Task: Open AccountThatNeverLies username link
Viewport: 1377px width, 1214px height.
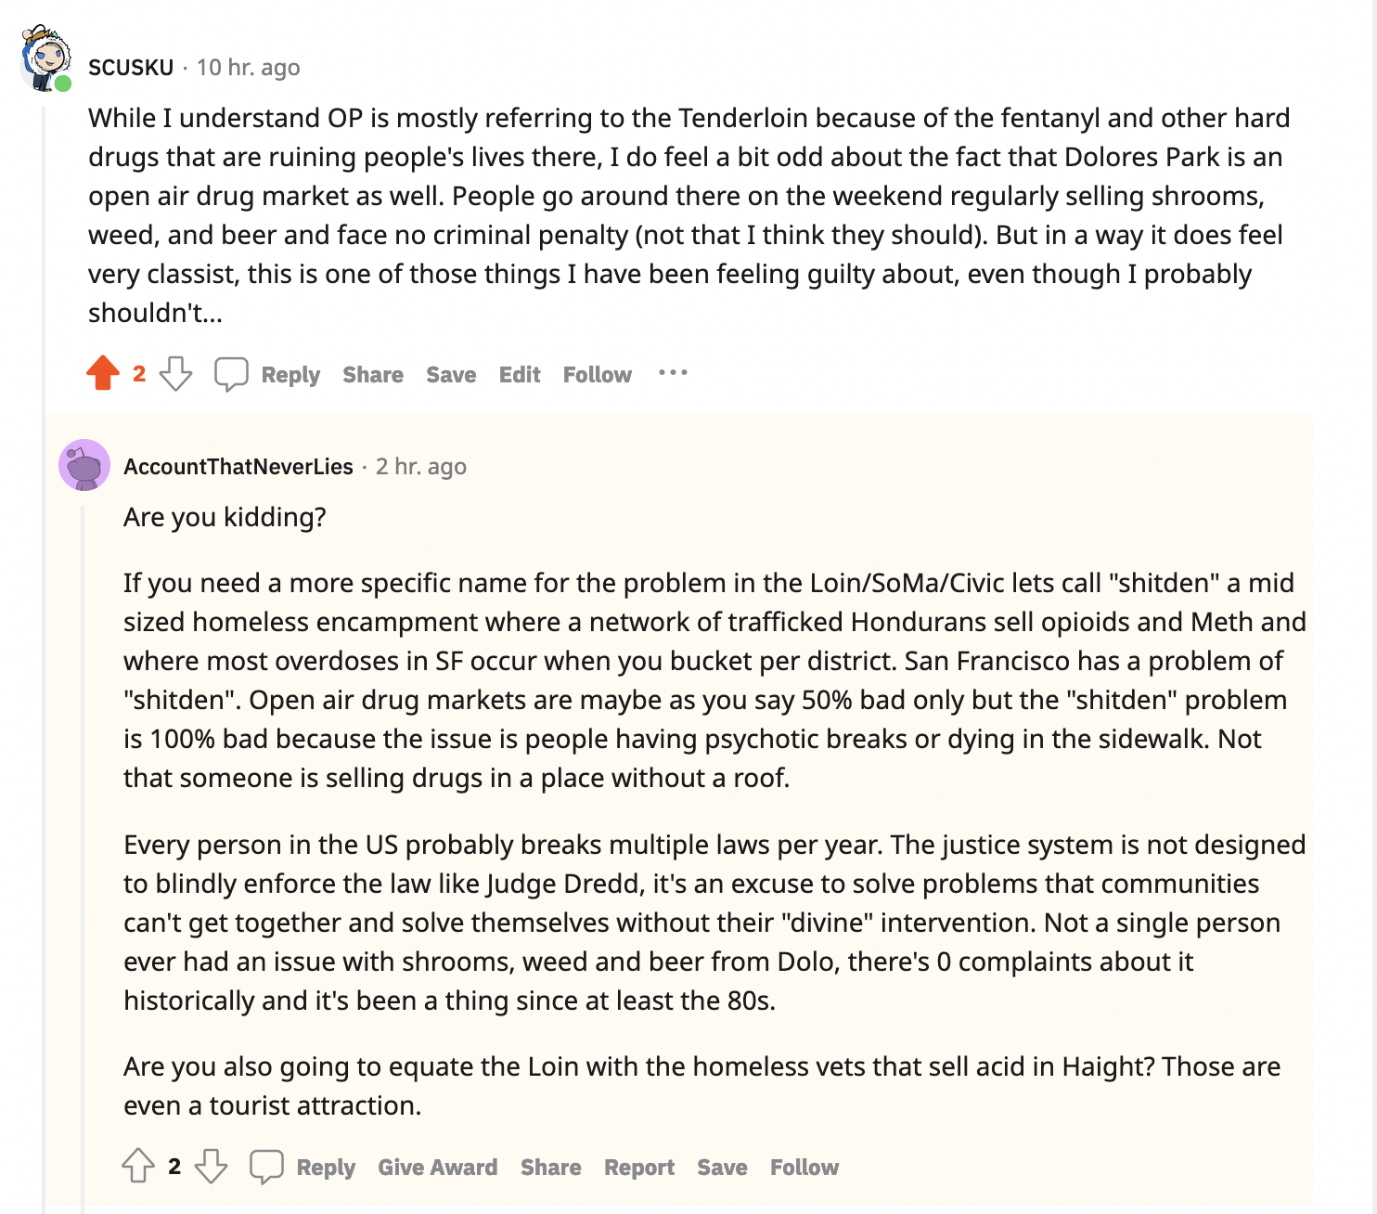Action: (x=238, y=467)
